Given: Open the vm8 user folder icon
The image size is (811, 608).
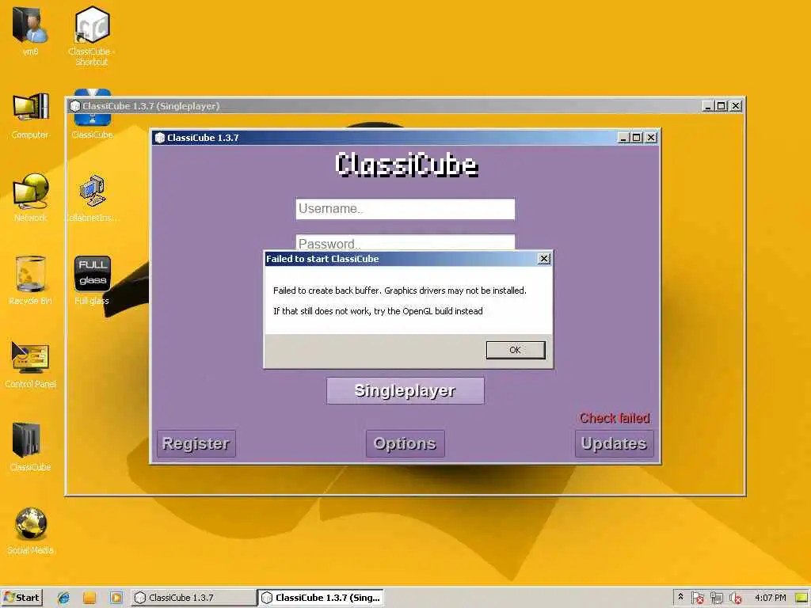Looking at the screenshot, I should click(30, 31).
